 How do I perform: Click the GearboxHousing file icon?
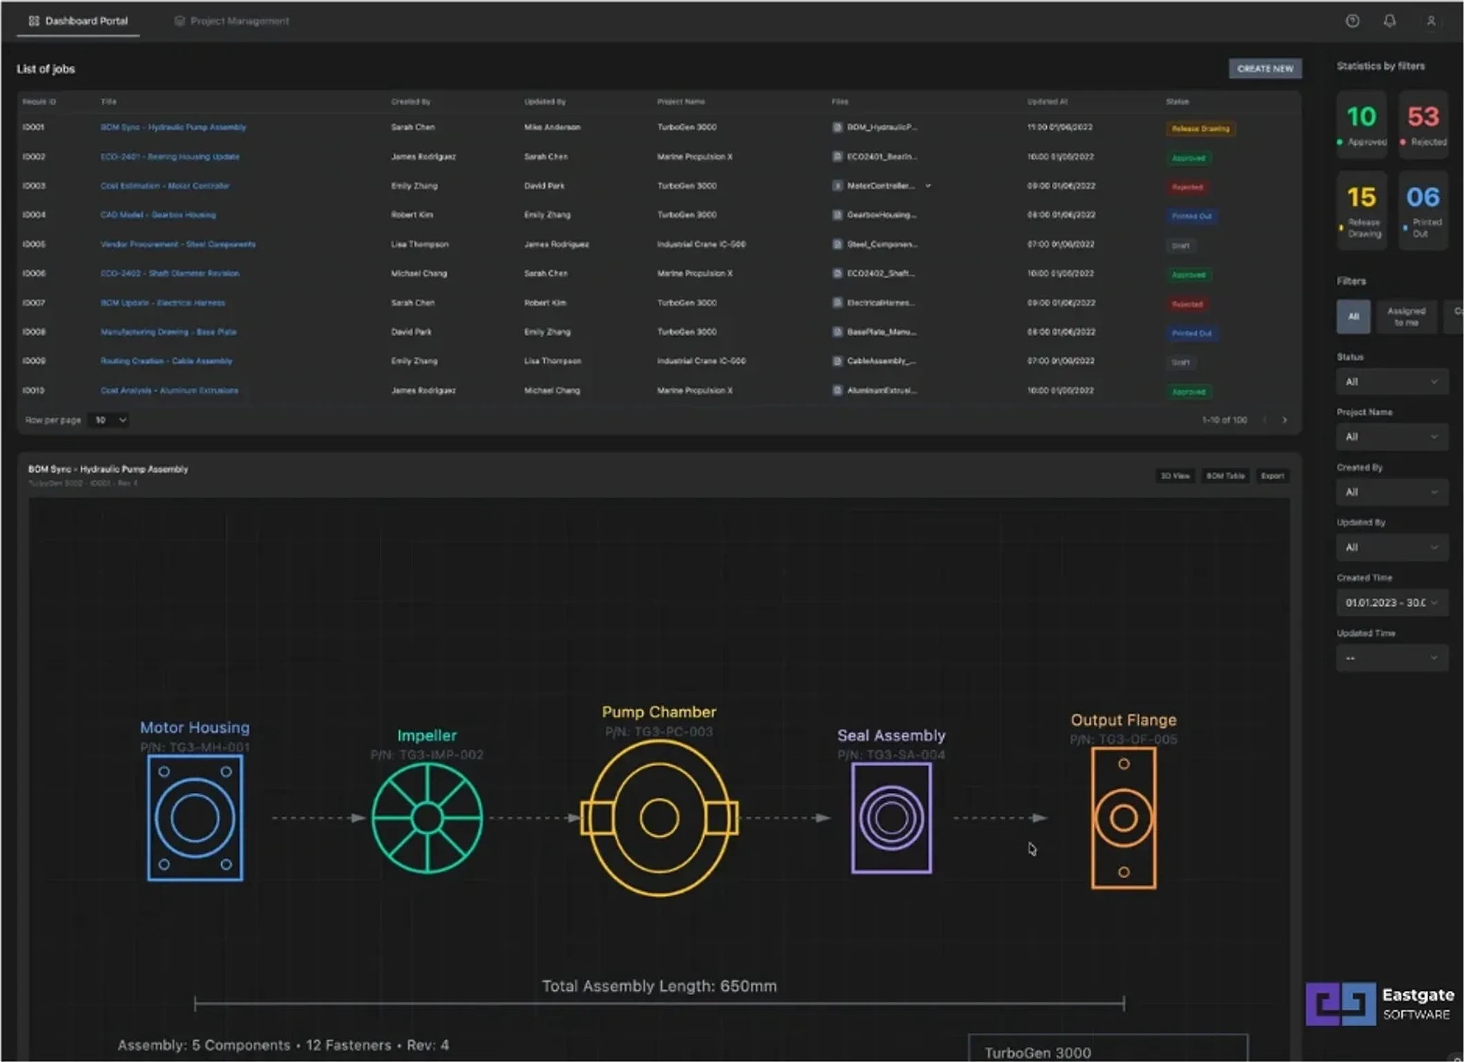(837, 215)
